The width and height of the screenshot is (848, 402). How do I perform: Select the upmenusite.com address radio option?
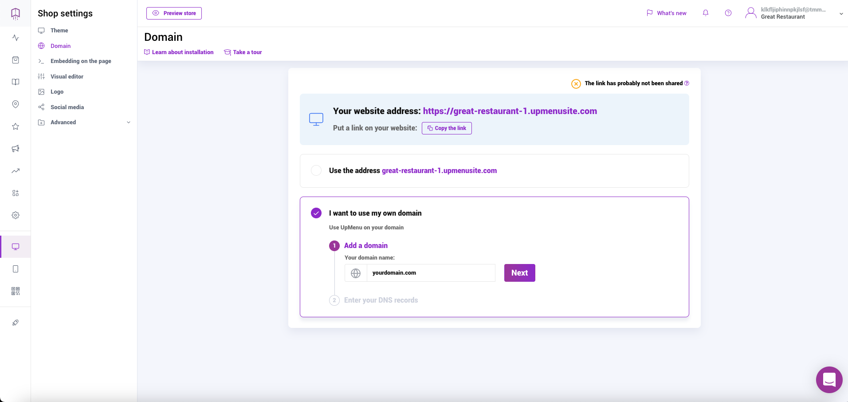click(x=316, y=170)
